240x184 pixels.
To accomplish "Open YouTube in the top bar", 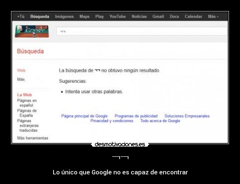I will click(x=117, y=16).
